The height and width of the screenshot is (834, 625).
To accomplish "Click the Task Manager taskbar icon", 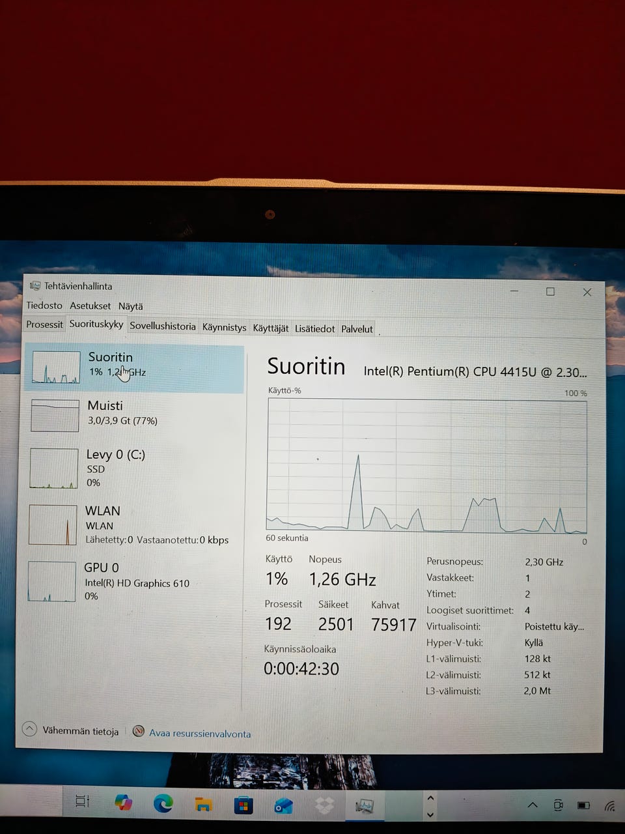I will 365,807.
